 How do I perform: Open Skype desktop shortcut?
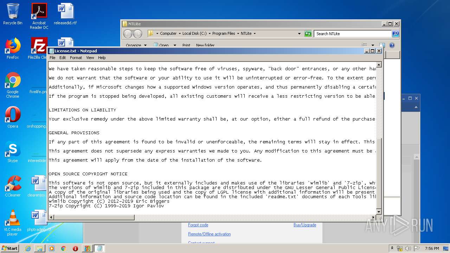tap(13, 152)
